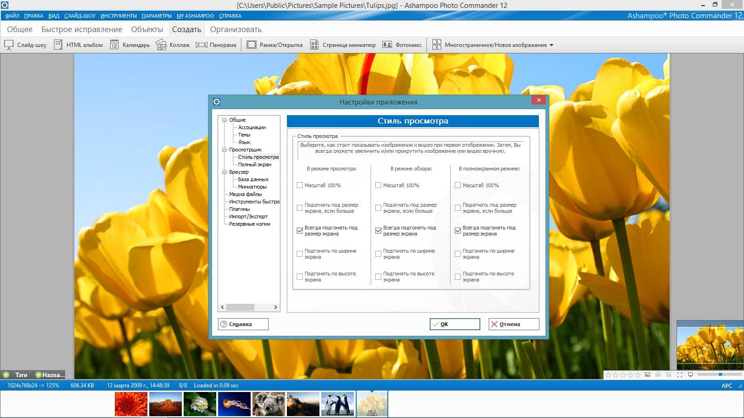Click the Тэги plus button
Screen dimensions: 744x418
[6, 375]
